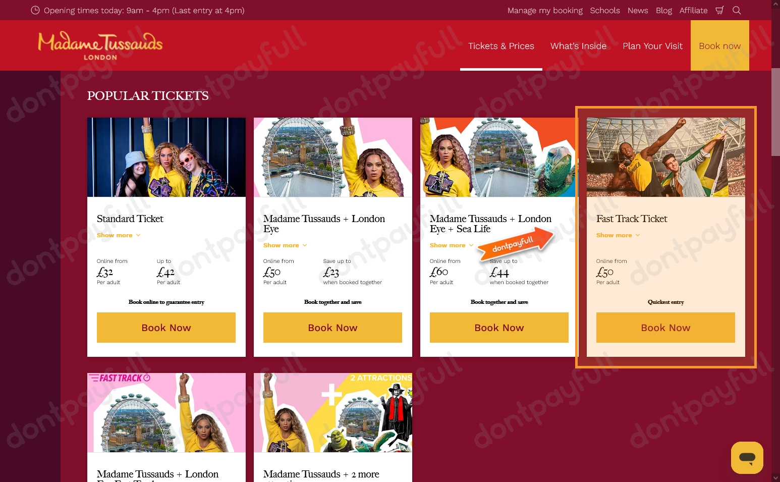Open the What's Inside menu
The image size is (780, 482).
[x=578, y=46]
